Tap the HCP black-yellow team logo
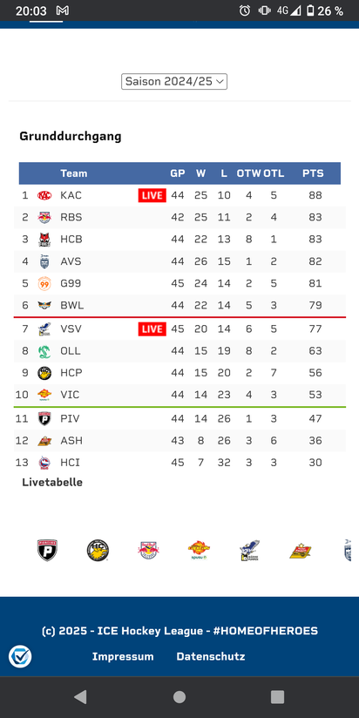359x718 pixels. (44, 373)
